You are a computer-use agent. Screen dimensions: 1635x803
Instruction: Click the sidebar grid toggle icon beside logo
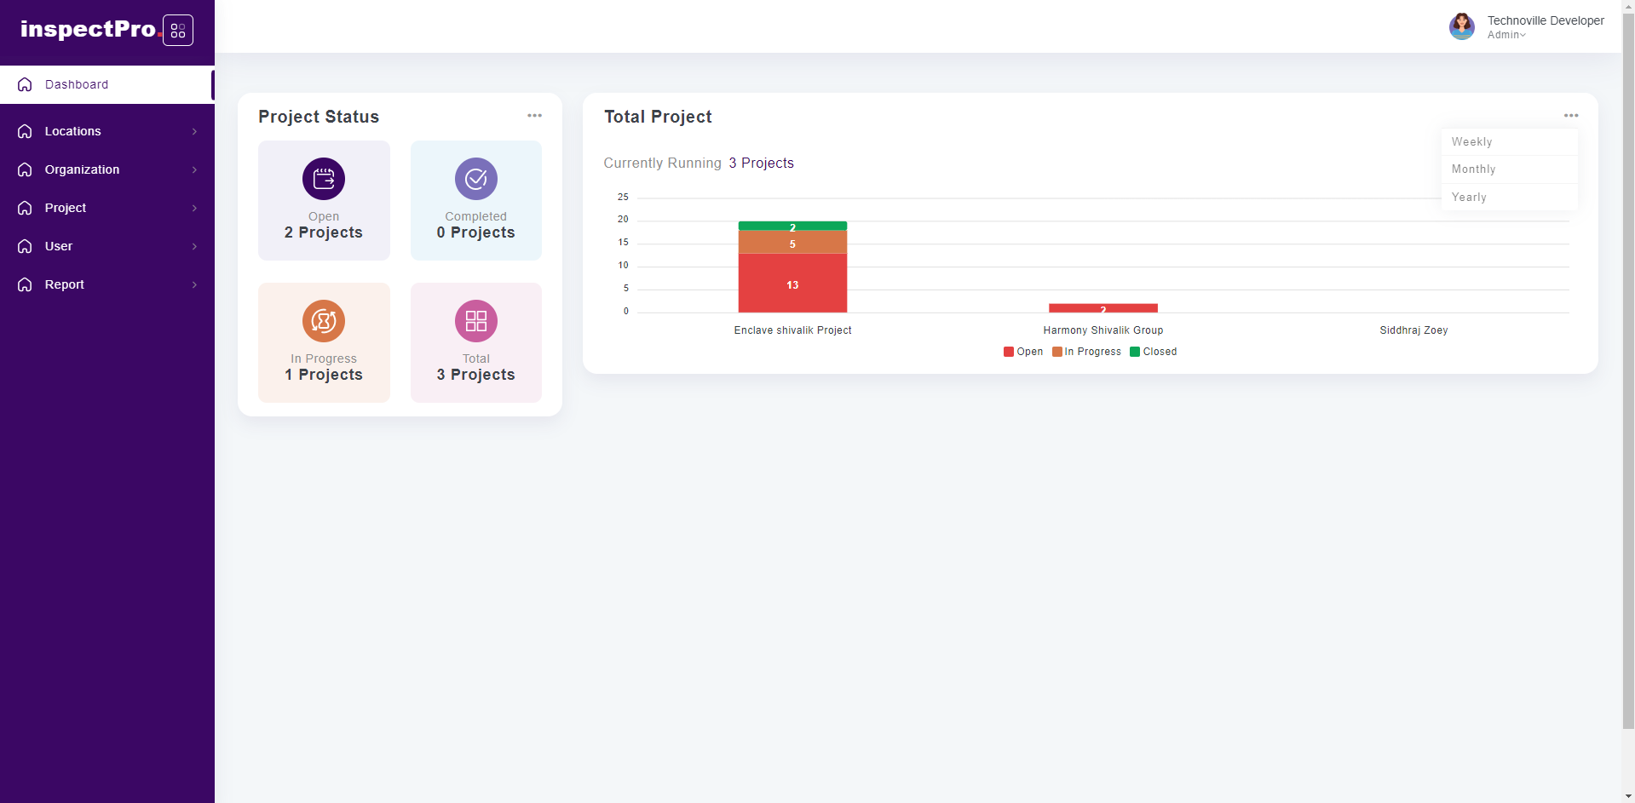click(x=177, y=31)
